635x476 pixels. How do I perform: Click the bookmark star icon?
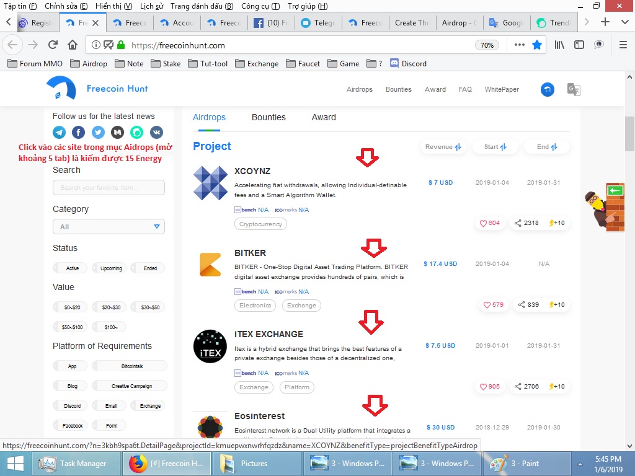click(537, 45)
